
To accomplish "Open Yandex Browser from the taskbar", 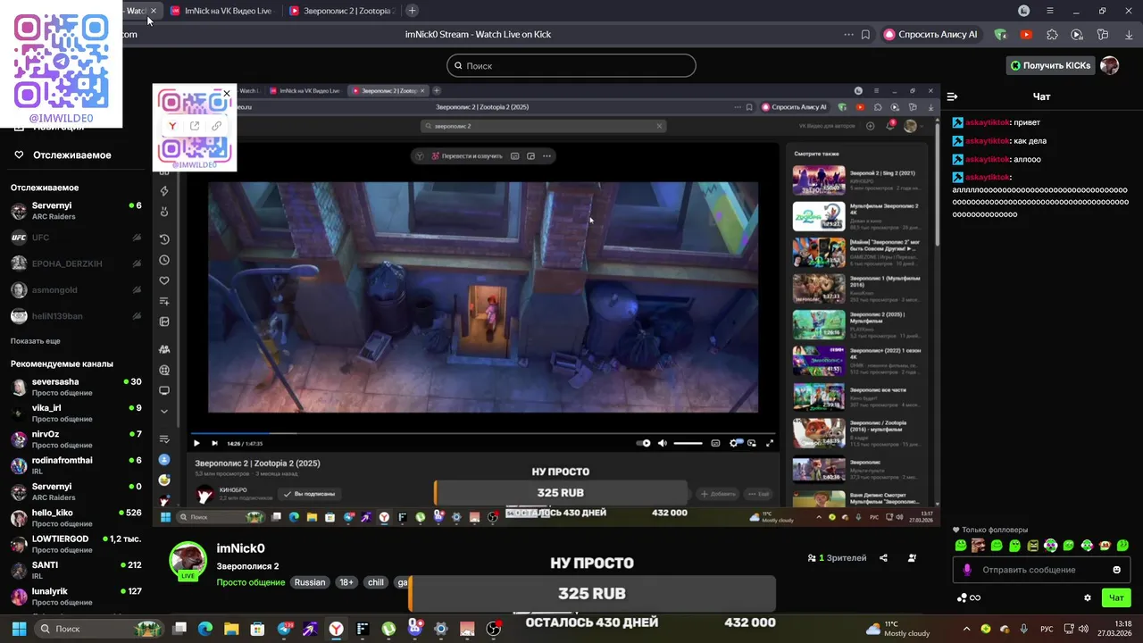I will 336,629.
